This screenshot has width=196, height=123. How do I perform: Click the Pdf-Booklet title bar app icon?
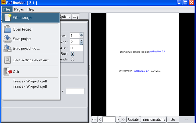(3, 2)
